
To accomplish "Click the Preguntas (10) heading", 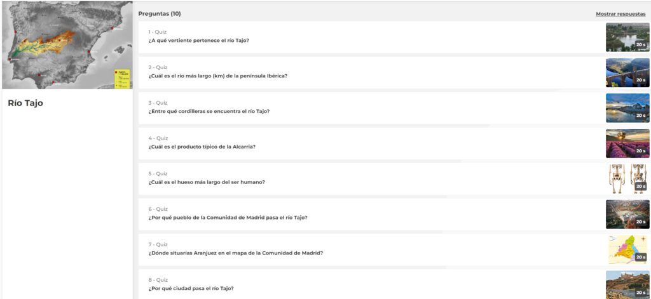I will coord(160,14).
